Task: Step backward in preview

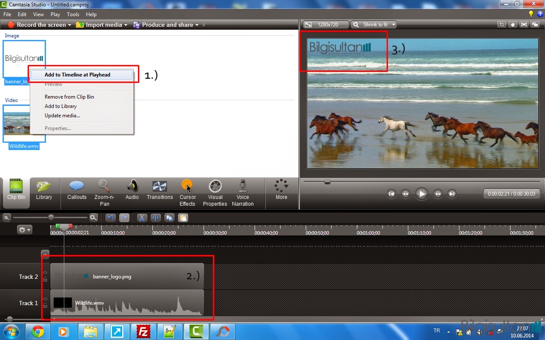Action: 405,194
